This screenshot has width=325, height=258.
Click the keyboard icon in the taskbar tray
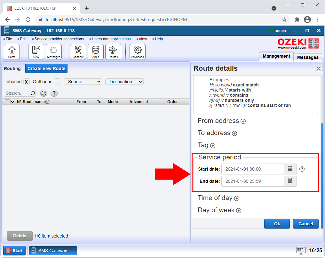coord(301,251)
